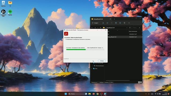Open Firefox from the taskbar
171x96 pixels.
94,94
